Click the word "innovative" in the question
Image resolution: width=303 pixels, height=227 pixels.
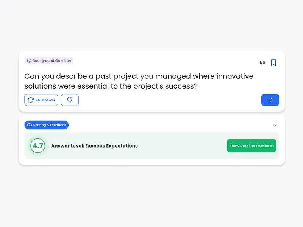click(235, 76)
